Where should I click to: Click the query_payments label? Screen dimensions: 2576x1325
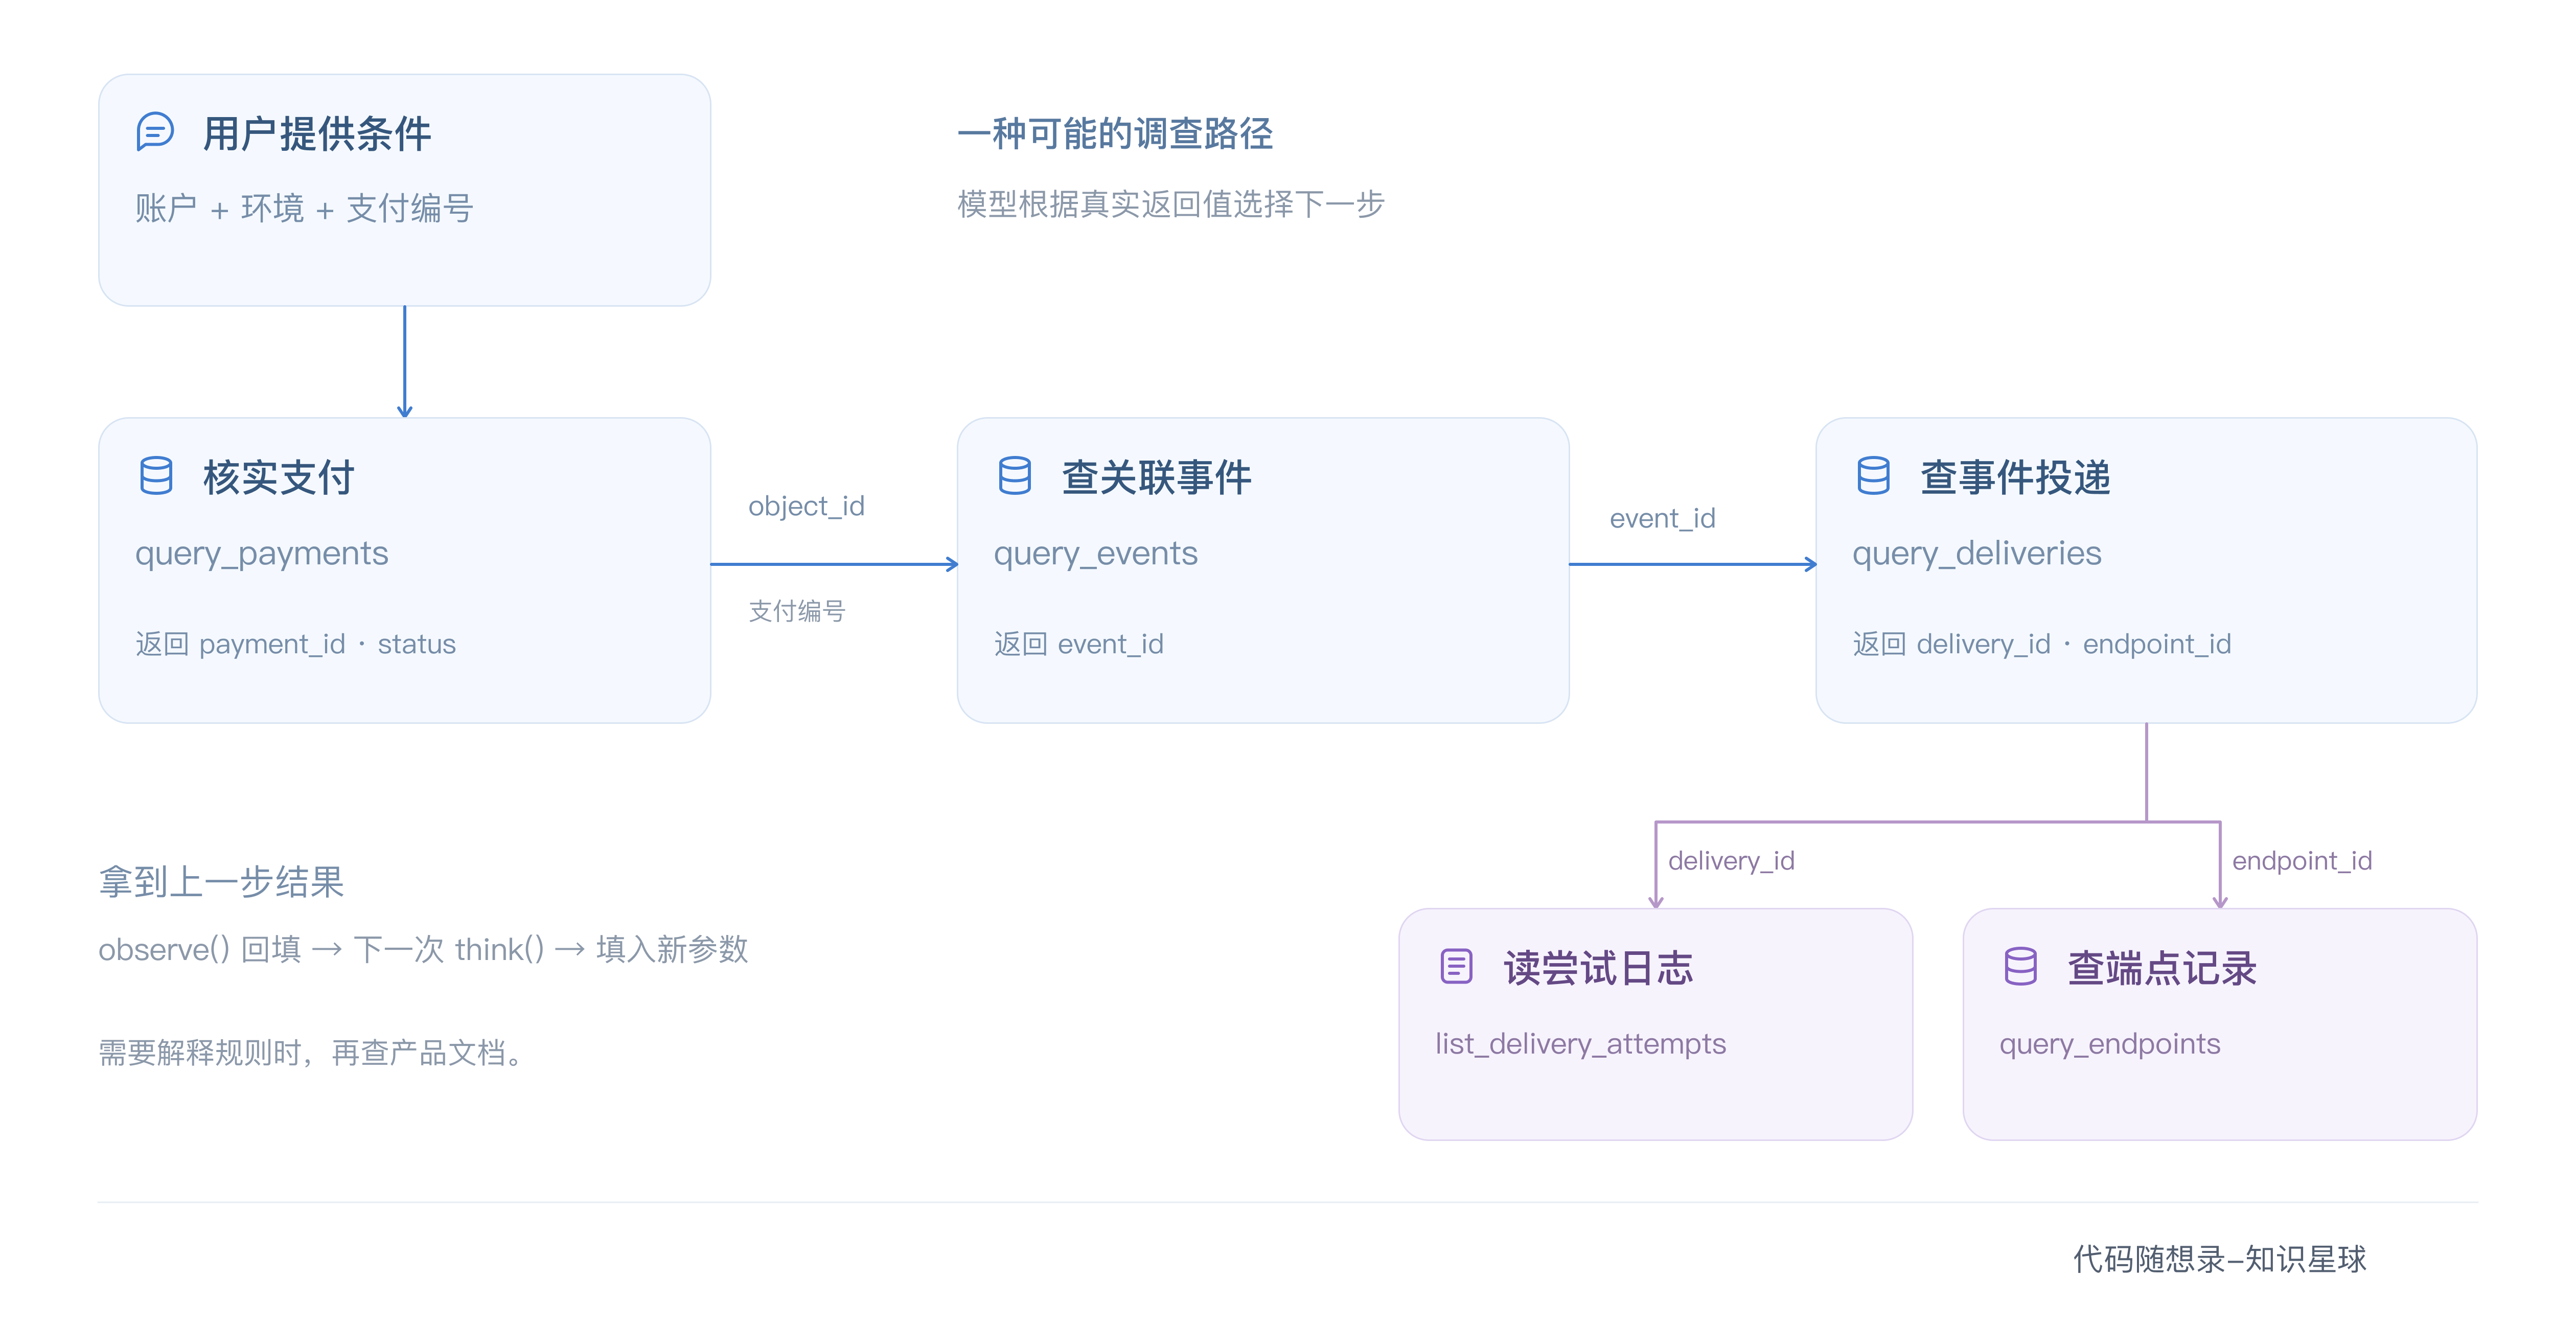262,553
